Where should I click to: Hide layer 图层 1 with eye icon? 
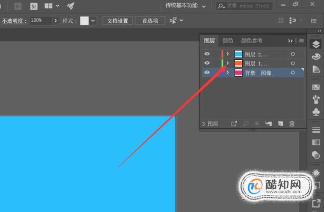pyautogui.click(x=207, y=63)
